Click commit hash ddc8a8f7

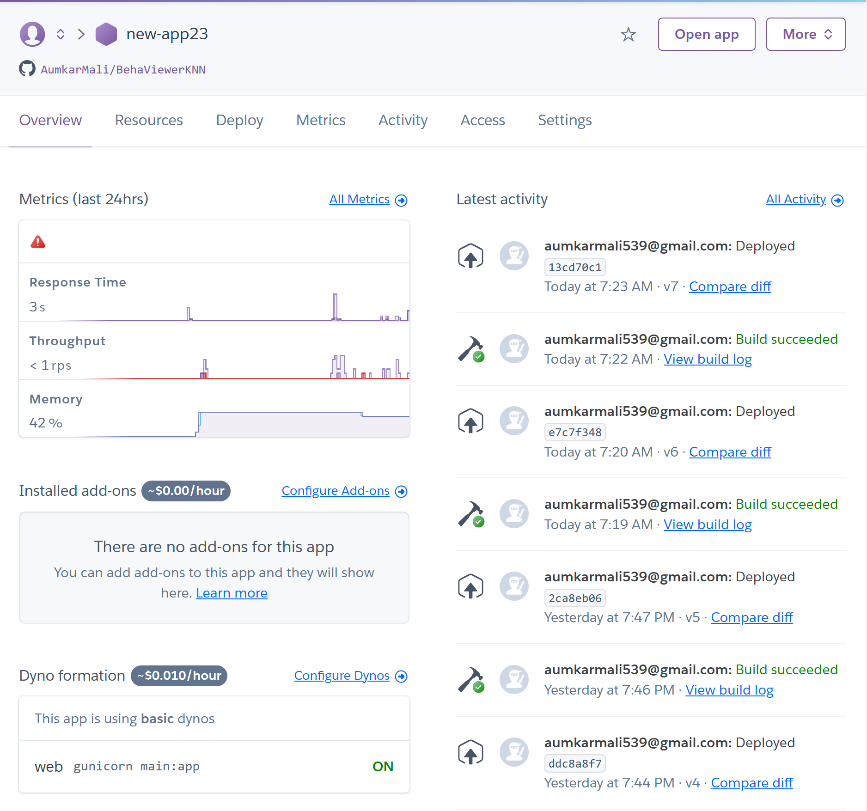(x=575, y=763)
